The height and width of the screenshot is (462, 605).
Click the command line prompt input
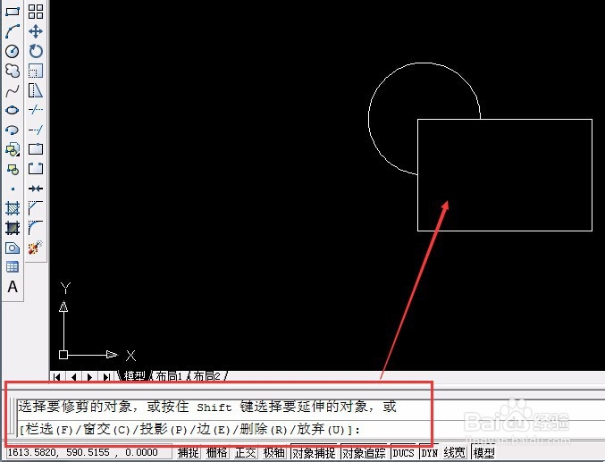coord(311,429)
